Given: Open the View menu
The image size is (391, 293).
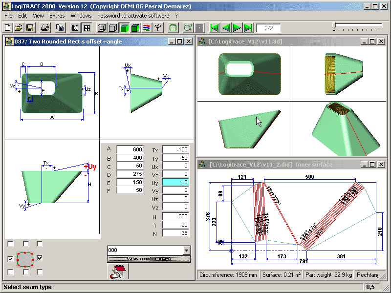Looking at the screenshot, I should tap(38, 16).
